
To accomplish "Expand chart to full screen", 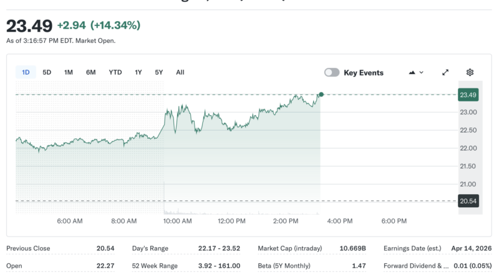I will point(445,72).
